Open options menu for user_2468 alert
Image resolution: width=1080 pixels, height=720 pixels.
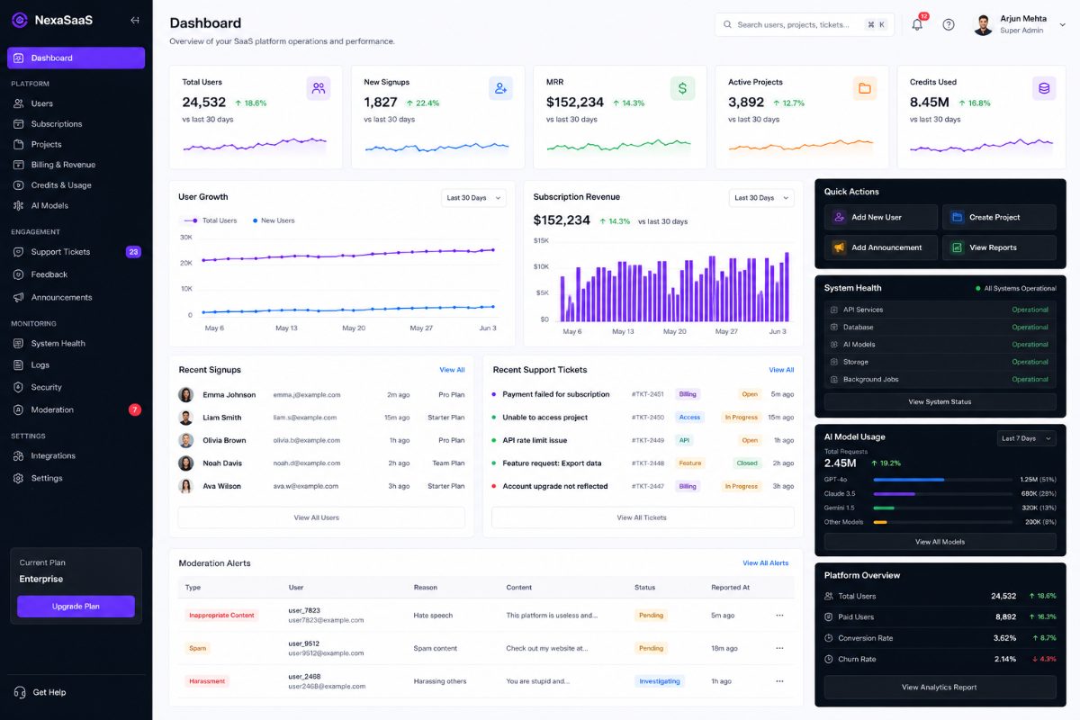(779, 681)
